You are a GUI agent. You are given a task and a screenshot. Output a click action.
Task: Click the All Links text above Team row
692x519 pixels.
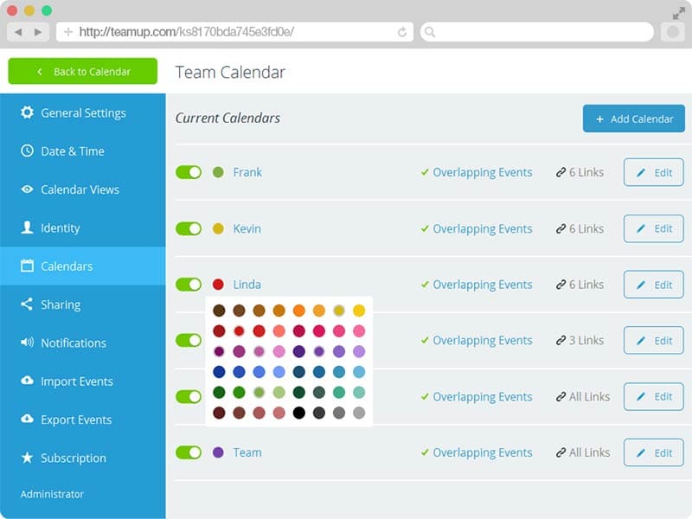point(589,397)
